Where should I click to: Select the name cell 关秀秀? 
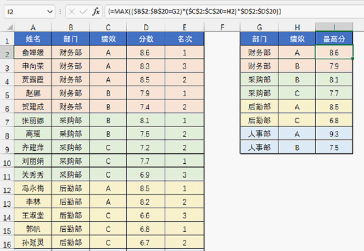(x=33, y=175)
